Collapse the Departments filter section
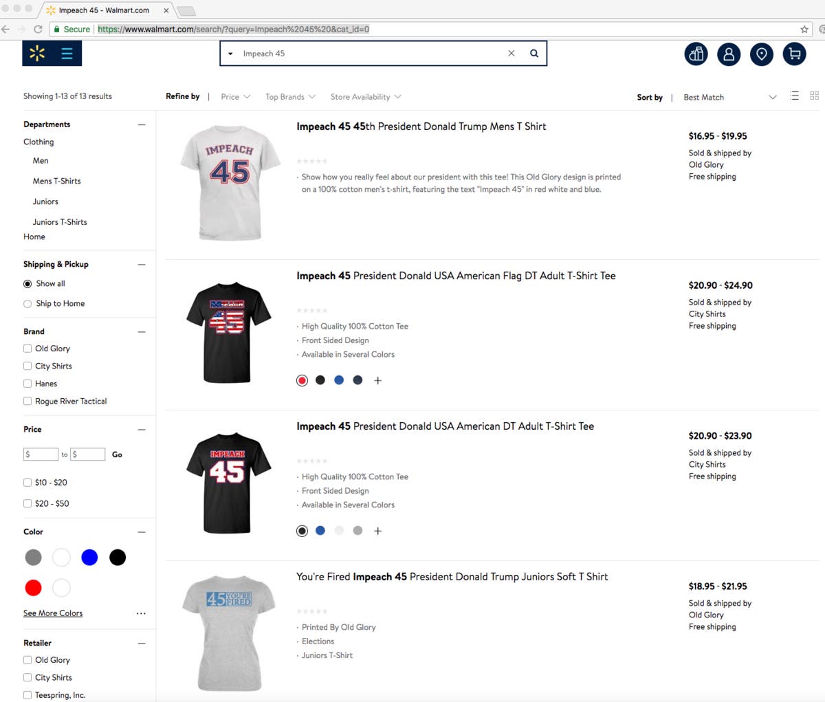Screen dimensions: 825x702 coord(142,124)
